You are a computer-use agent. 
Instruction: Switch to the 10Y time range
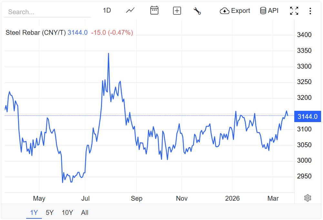[67, 213]
